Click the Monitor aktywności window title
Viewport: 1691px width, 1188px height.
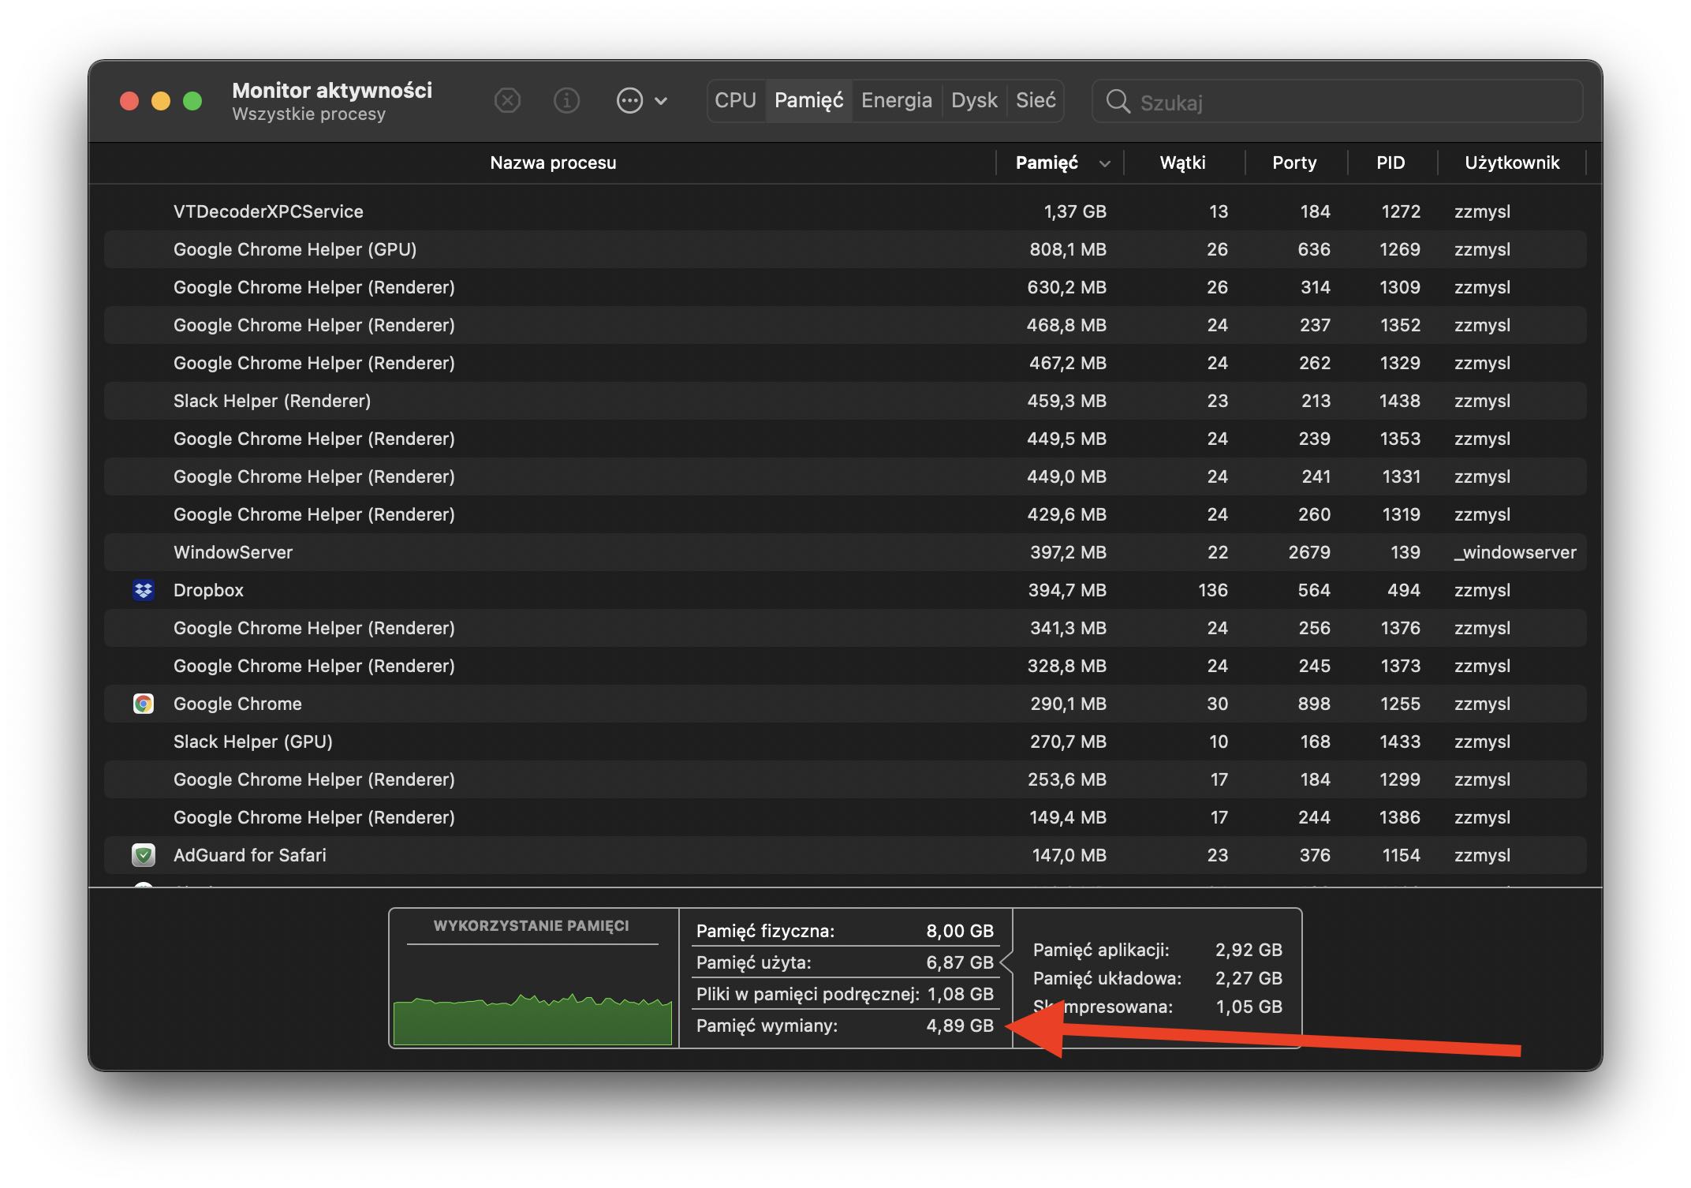tap(332, 90)
